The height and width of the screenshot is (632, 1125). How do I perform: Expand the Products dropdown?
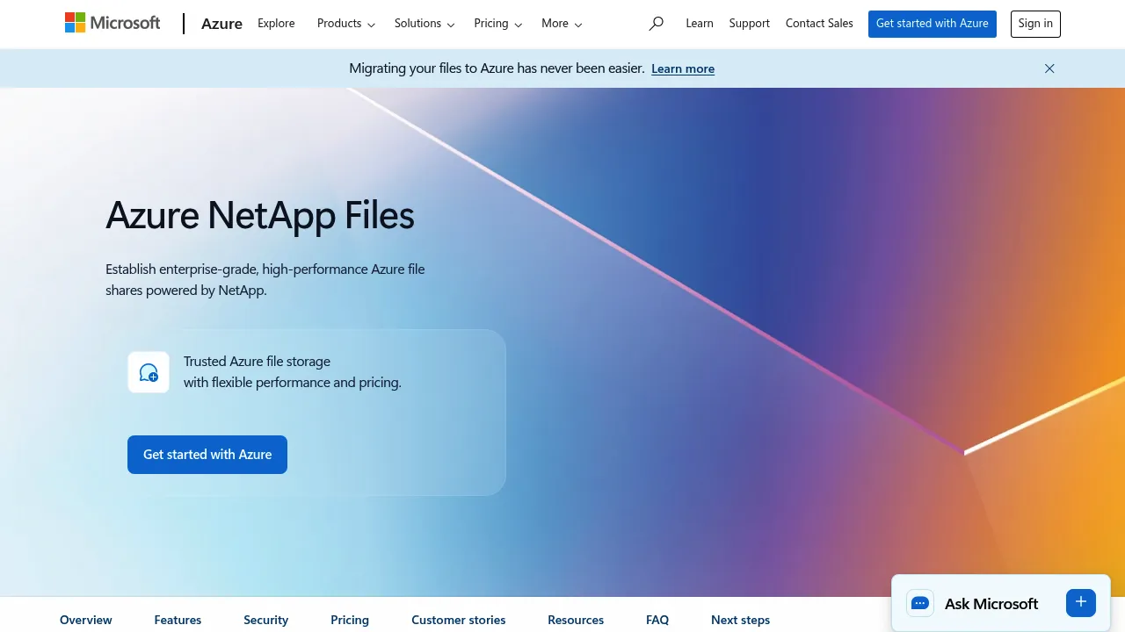pyautogui.click(x=346, y=24)
